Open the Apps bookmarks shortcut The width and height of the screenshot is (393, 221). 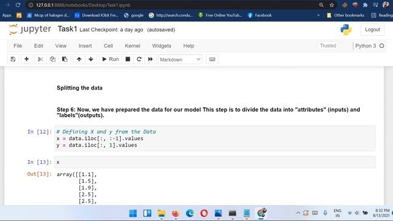[x=7, y=15]
